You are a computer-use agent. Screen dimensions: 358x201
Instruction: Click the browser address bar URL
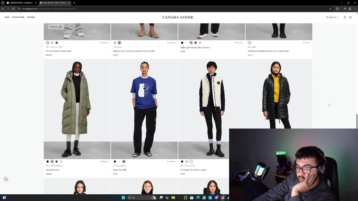click(49, 9)
